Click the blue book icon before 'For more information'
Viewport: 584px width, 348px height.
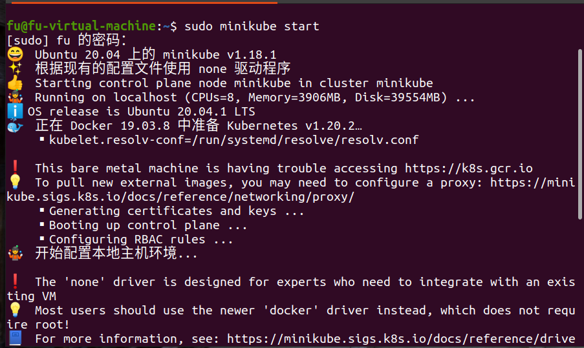pyautogui.click(x=14, y=339)
